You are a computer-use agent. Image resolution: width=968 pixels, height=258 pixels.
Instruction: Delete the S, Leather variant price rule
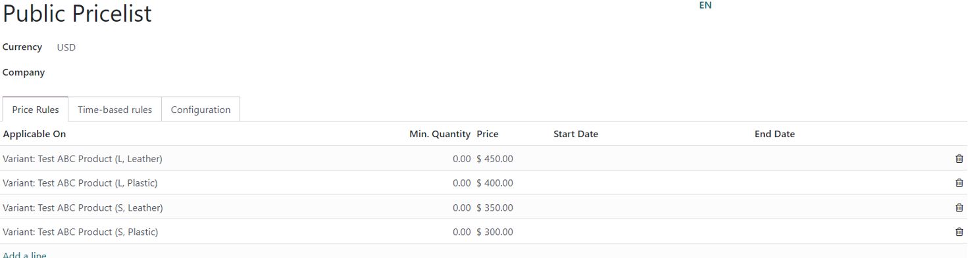coord(959,207)
